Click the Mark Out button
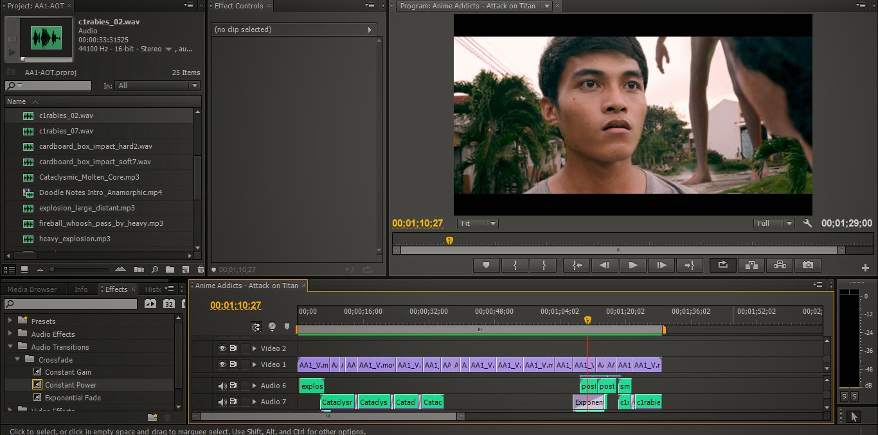Image resolution: width=878 pixels, height=435 pixels. point(544,265)
